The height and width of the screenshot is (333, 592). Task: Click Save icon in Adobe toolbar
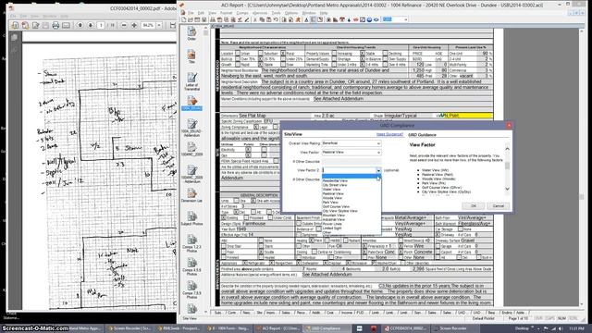coord(45,25)
